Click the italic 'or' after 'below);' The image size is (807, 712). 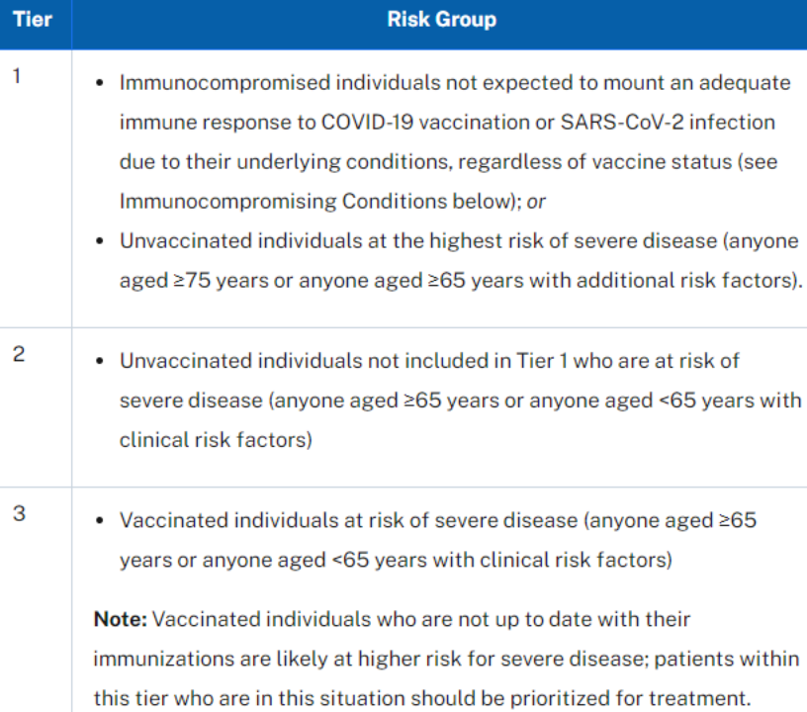[536, 202]
